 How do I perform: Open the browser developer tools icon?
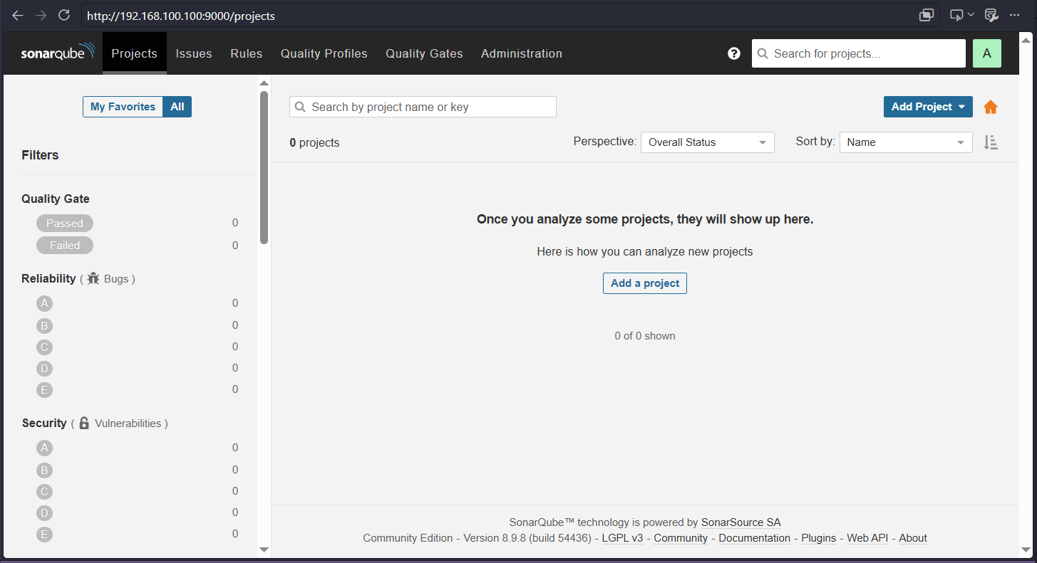click(x=991, y=15)
